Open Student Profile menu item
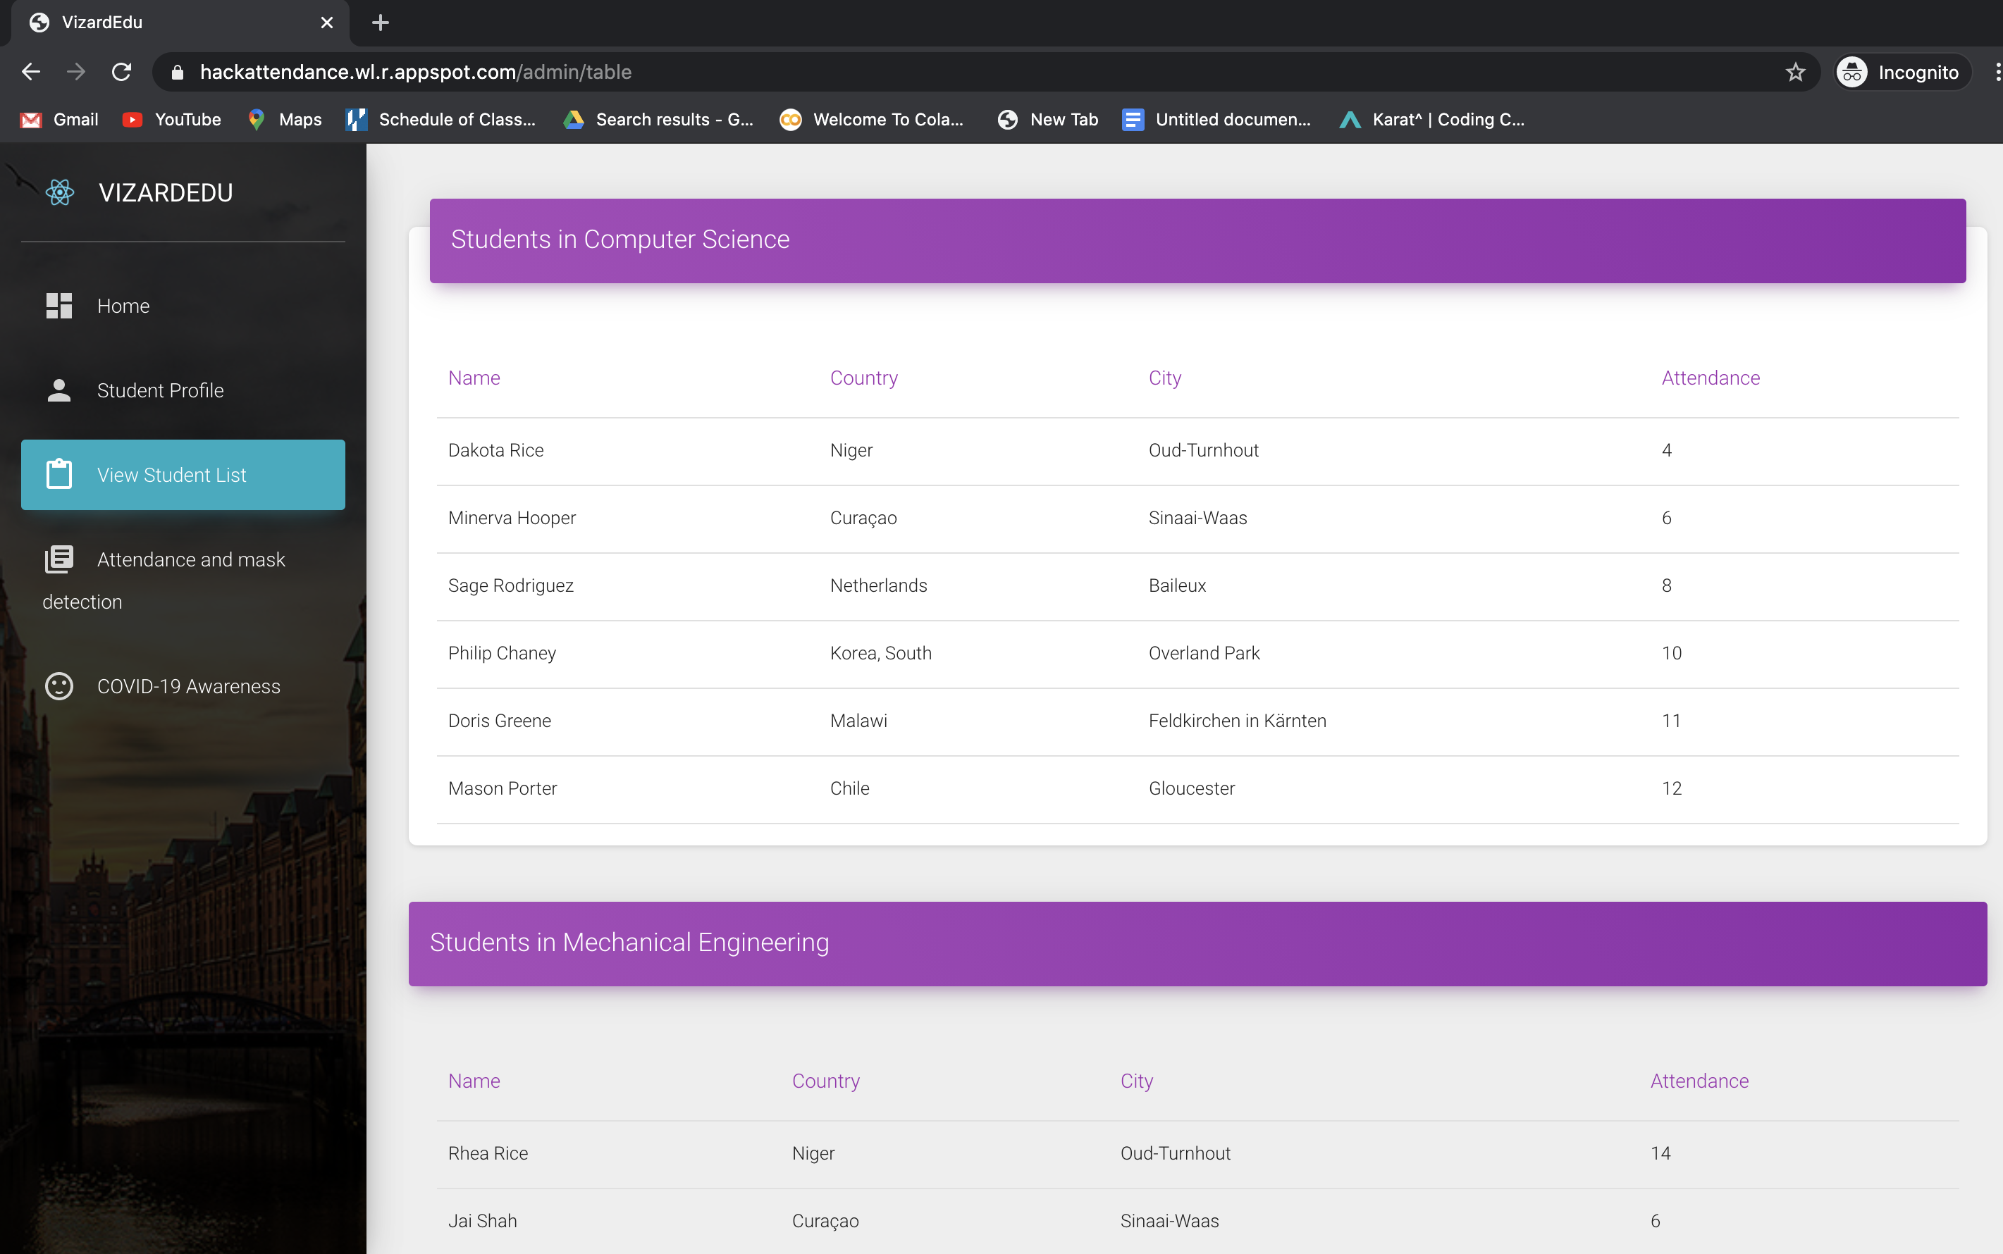This screenshot has height=1254, width=2003. click(x=160, y=390)
